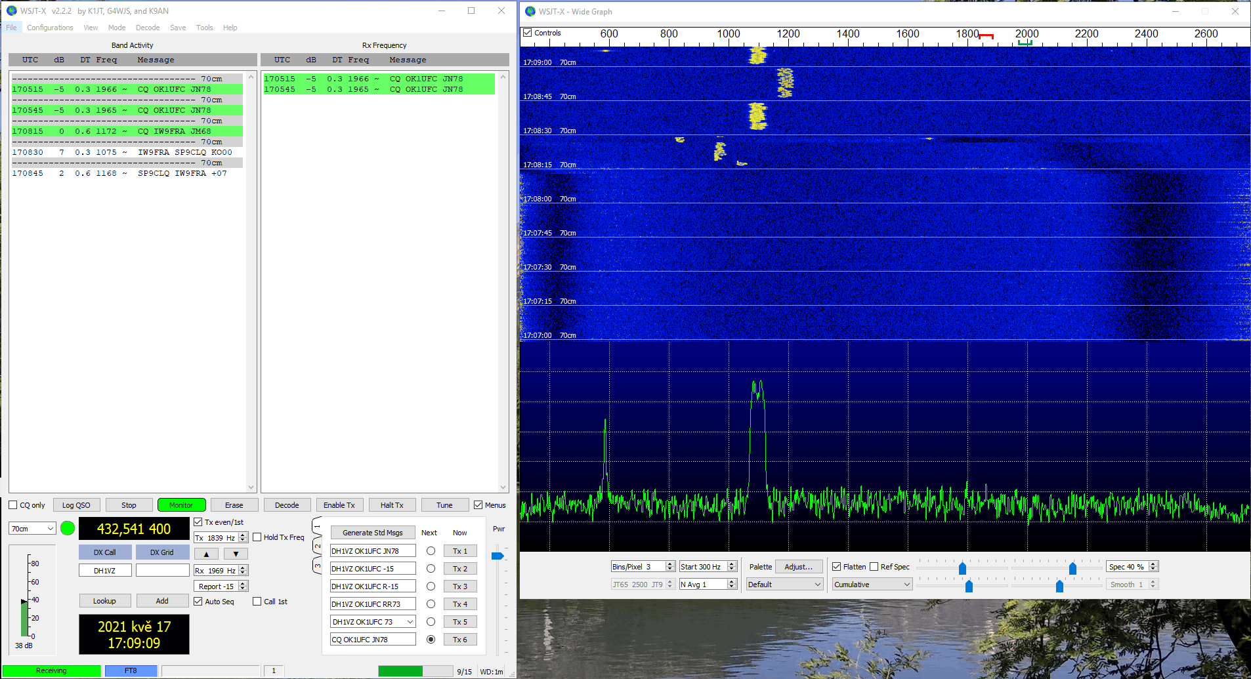Click the down arrow frequency shift button

236,554
